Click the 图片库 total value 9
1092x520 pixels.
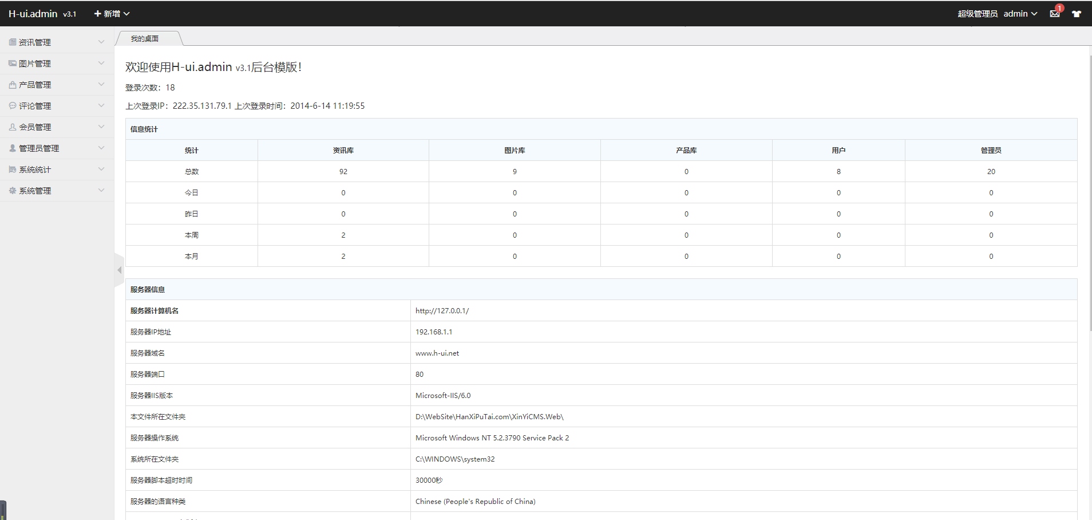(515, 172)
